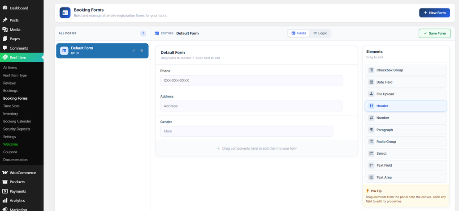Click the Date Field calendar icon

coord(371,82)
